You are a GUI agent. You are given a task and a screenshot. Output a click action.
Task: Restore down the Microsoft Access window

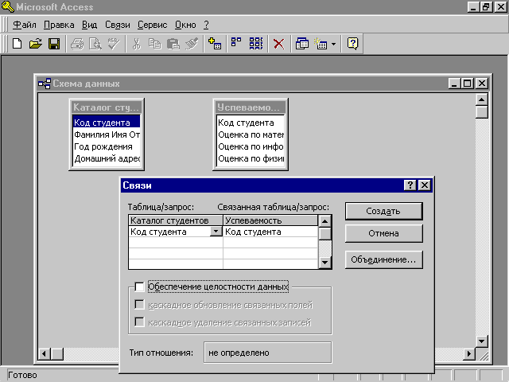point(486,7)
